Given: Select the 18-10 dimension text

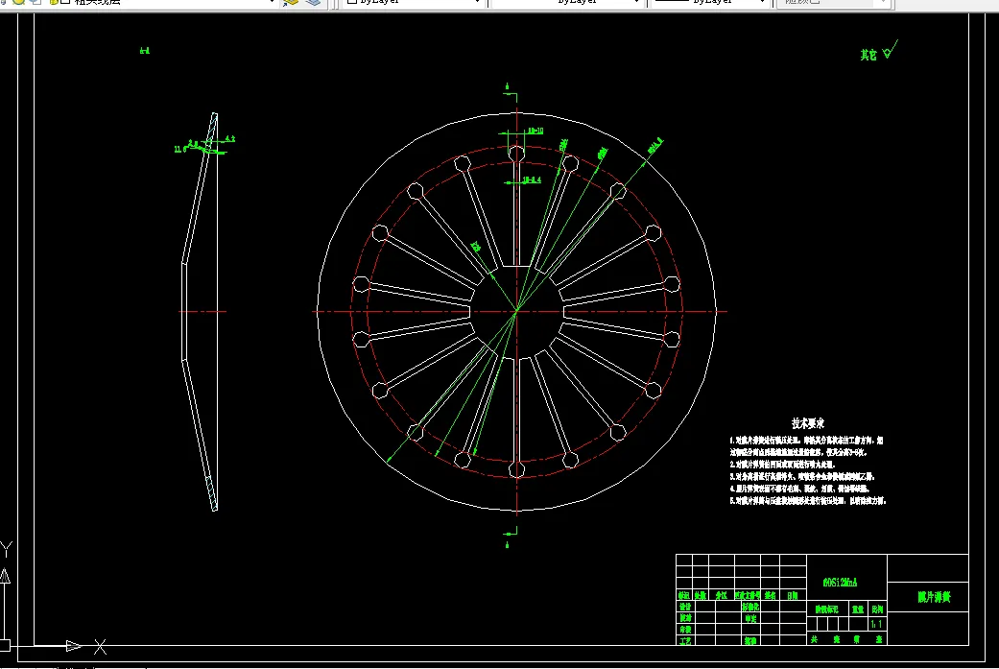Looking at the screenshot, I should (535, 131).
